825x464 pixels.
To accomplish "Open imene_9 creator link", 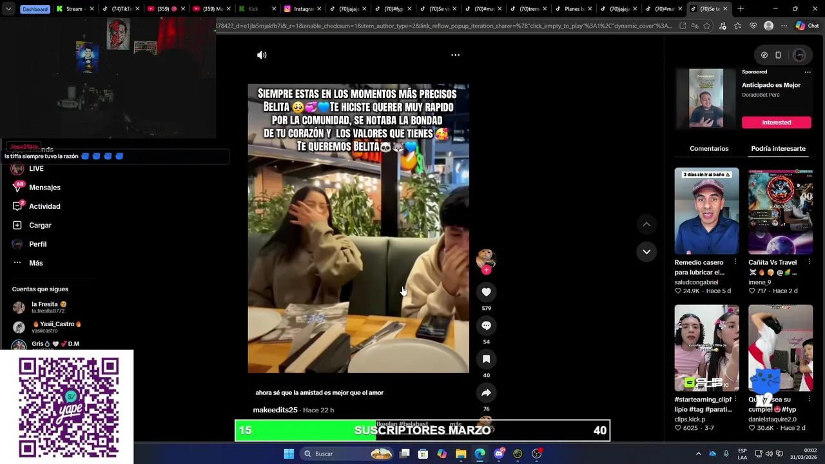I will 759,282.
